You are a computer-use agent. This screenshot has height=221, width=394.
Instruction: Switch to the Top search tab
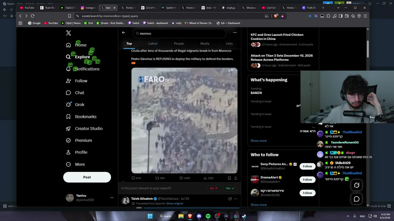tap(129, 44)
